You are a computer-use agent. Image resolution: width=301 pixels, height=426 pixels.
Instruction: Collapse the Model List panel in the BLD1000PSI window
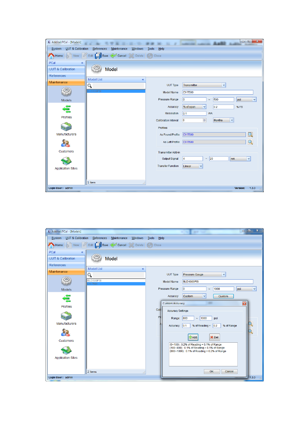[x=143, y=269]
